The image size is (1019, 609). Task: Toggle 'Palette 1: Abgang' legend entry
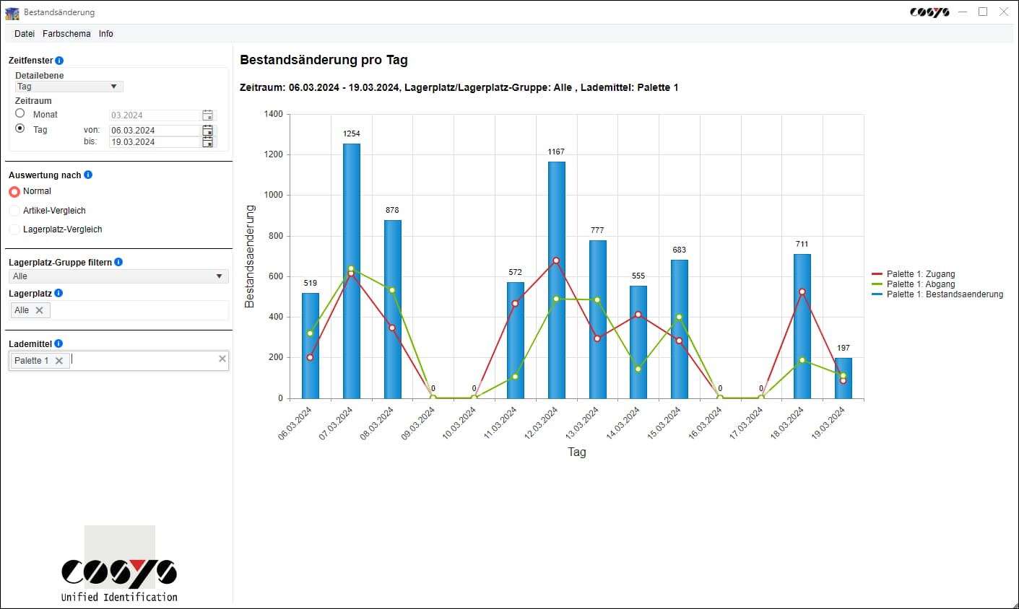[x=914, y=284]
